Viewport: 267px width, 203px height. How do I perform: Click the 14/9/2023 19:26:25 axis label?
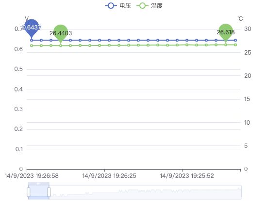(x=109, y=176)
